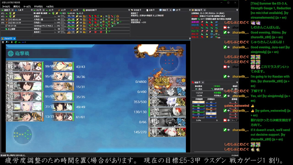Toggle the pin on the #1 fleet tab
The image size is (293, 165).
tap(40, 10)
